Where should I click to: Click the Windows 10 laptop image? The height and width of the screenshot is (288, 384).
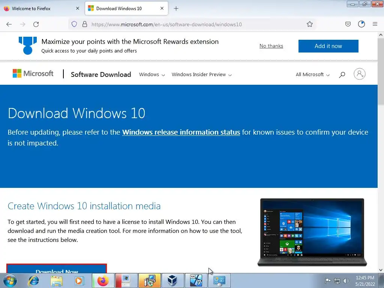[x=312, y=232]
